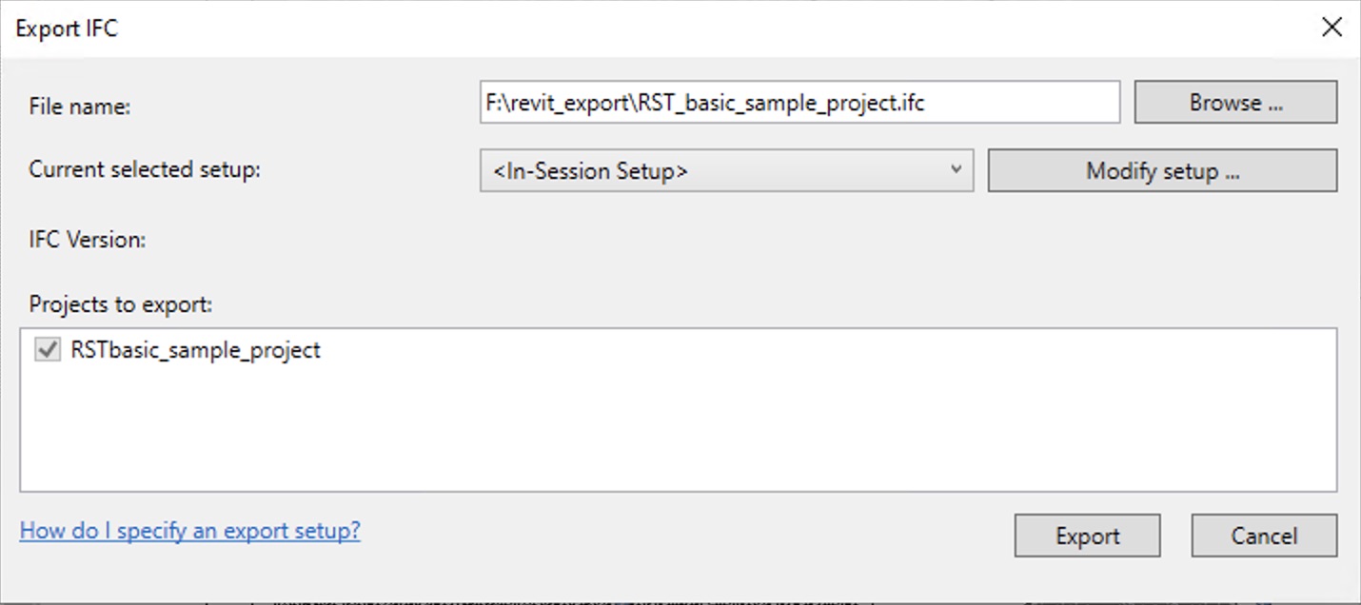Viewport: 1361px width, 605px height.
Task: Open the export setup help link
Action: click(x=189, y=530)
